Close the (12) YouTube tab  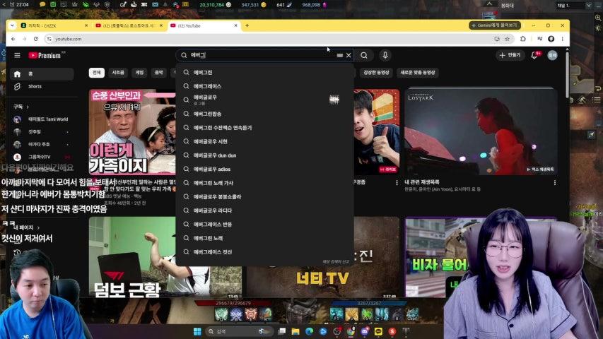[x=235, y=25]
